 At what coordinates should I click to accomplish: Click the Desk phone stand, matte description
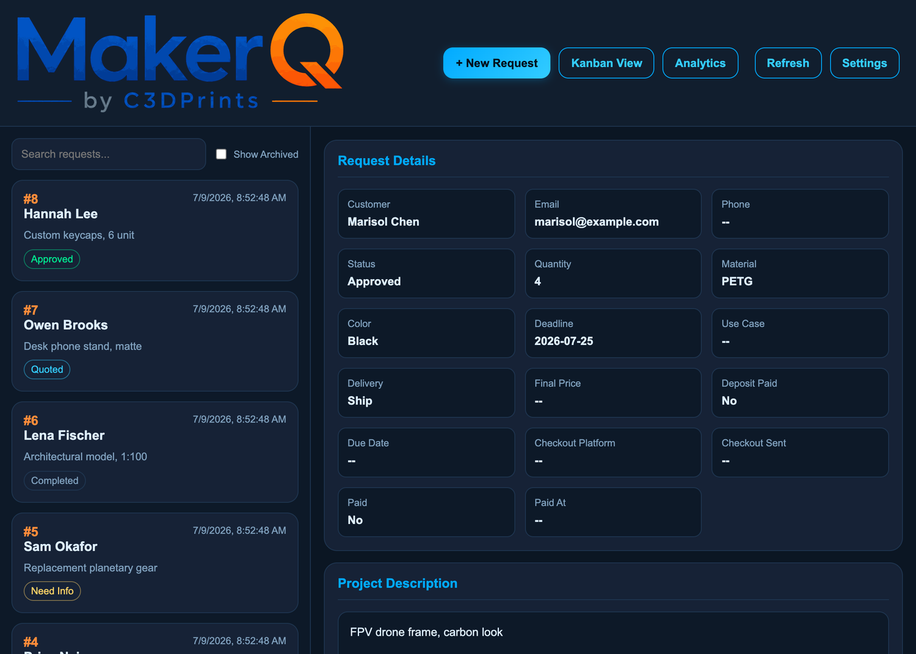(x=82, y=346)
